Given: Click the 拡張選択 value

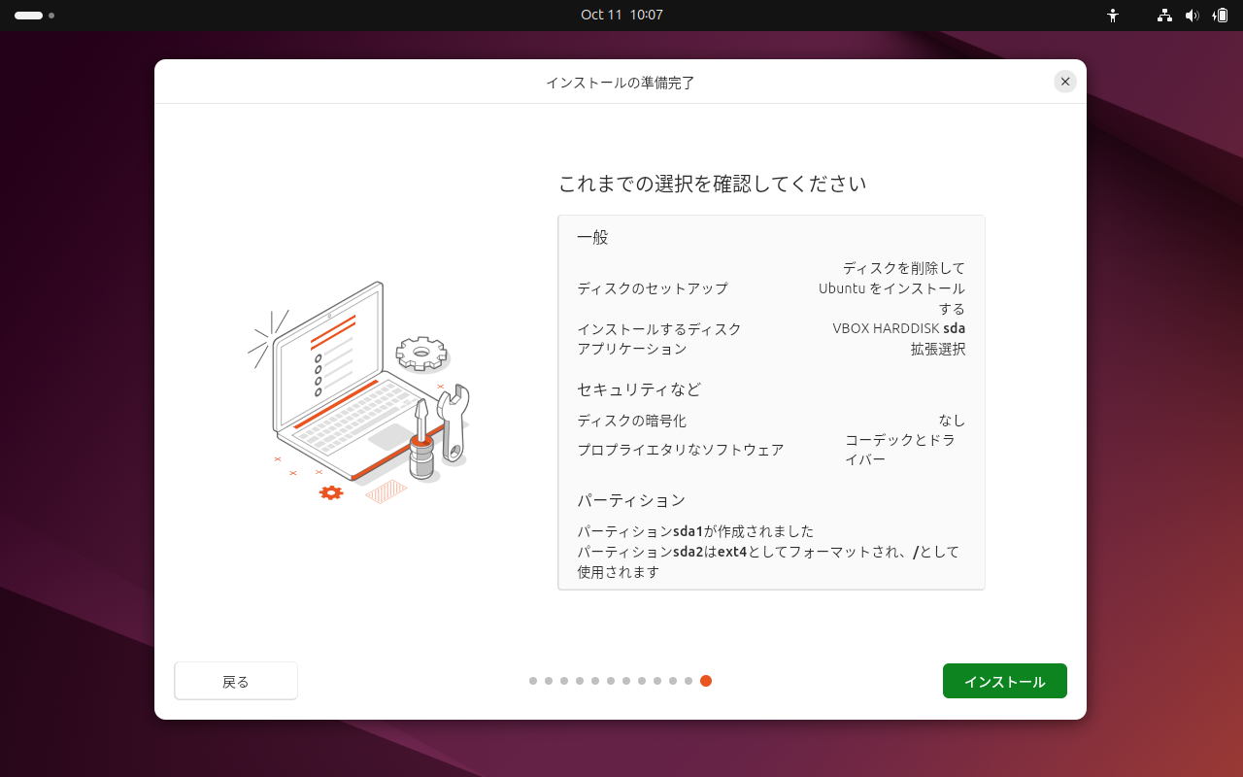Looking at the screenshot, I should (x=938, y=349).
